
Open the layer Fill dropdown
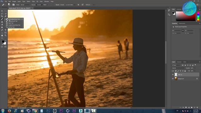click(x=195, y=71)
